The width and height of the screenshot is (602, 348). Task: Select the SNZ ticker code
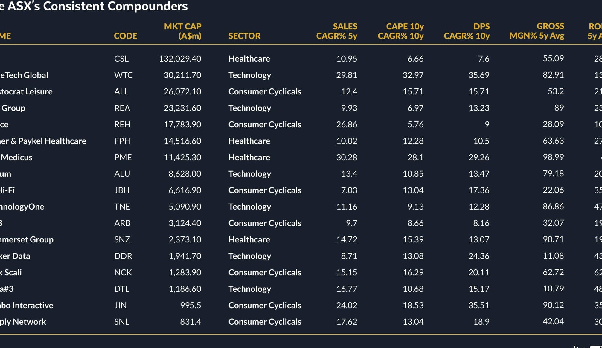click(122, 239)
